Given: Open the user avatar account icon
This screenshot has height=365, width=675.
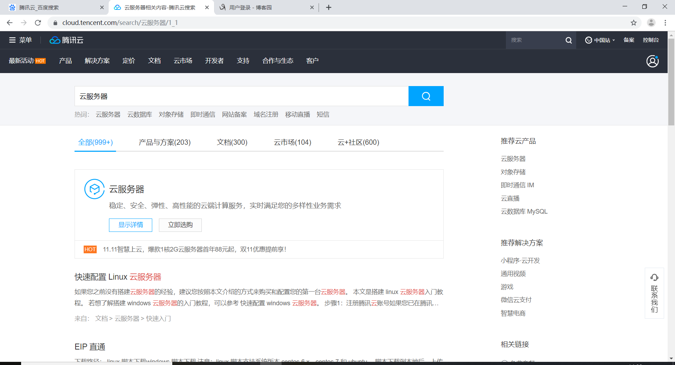Looking at the screenshot, I should click(x=652, y=61).
